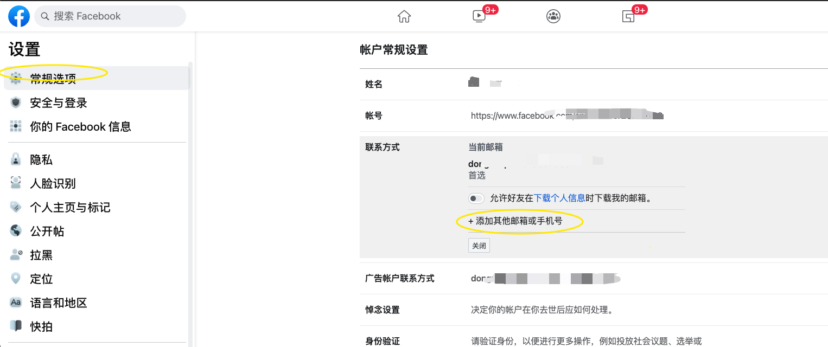Click the 当前邮箱 label
The height and width of the screenshot is (347, 828).
pyautogui.click(x=486, y=147)
